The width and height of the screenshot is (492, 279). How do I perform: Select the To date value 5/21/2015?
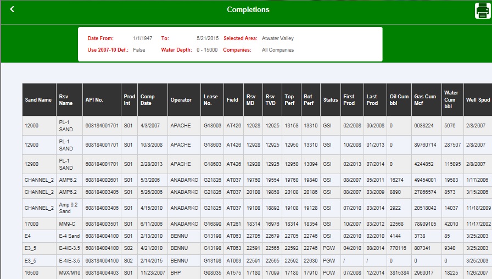click(208, 38)
